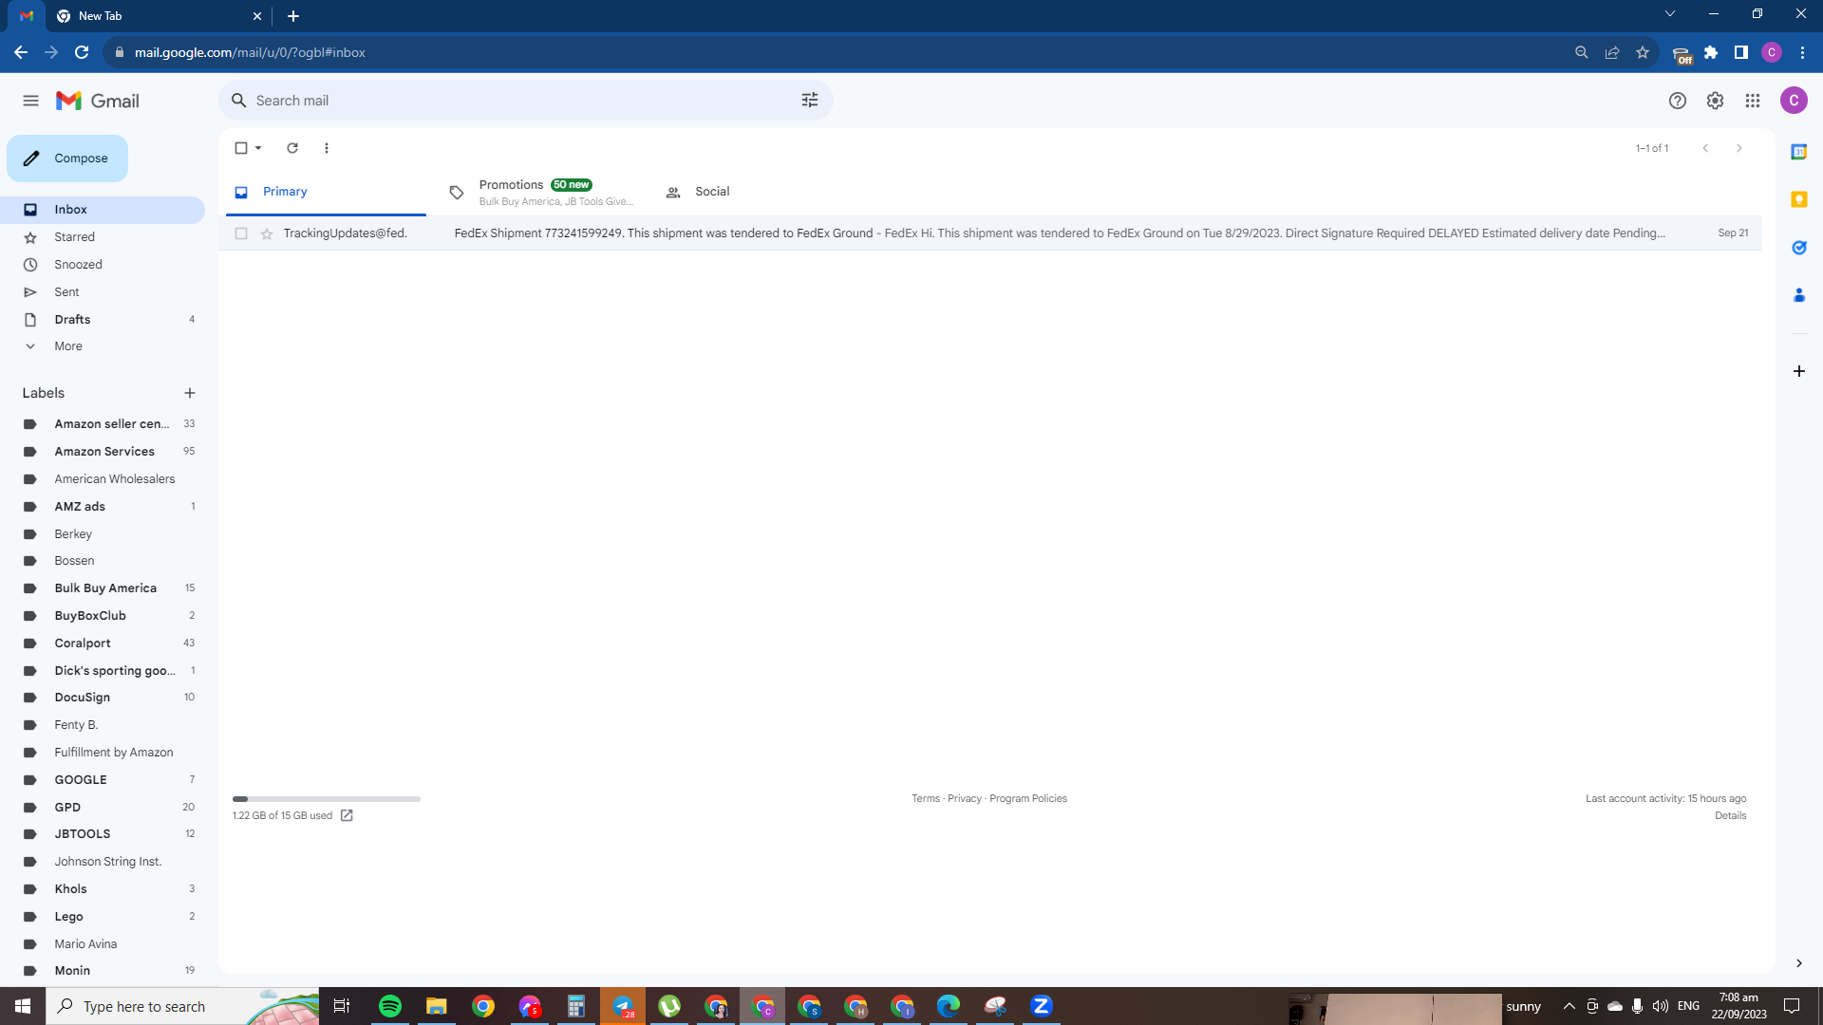The height and width of the screenshot is (1025, 1823).
Task: Click Get Add-ons plus icon in side panel
Action: click(1798, 371)
